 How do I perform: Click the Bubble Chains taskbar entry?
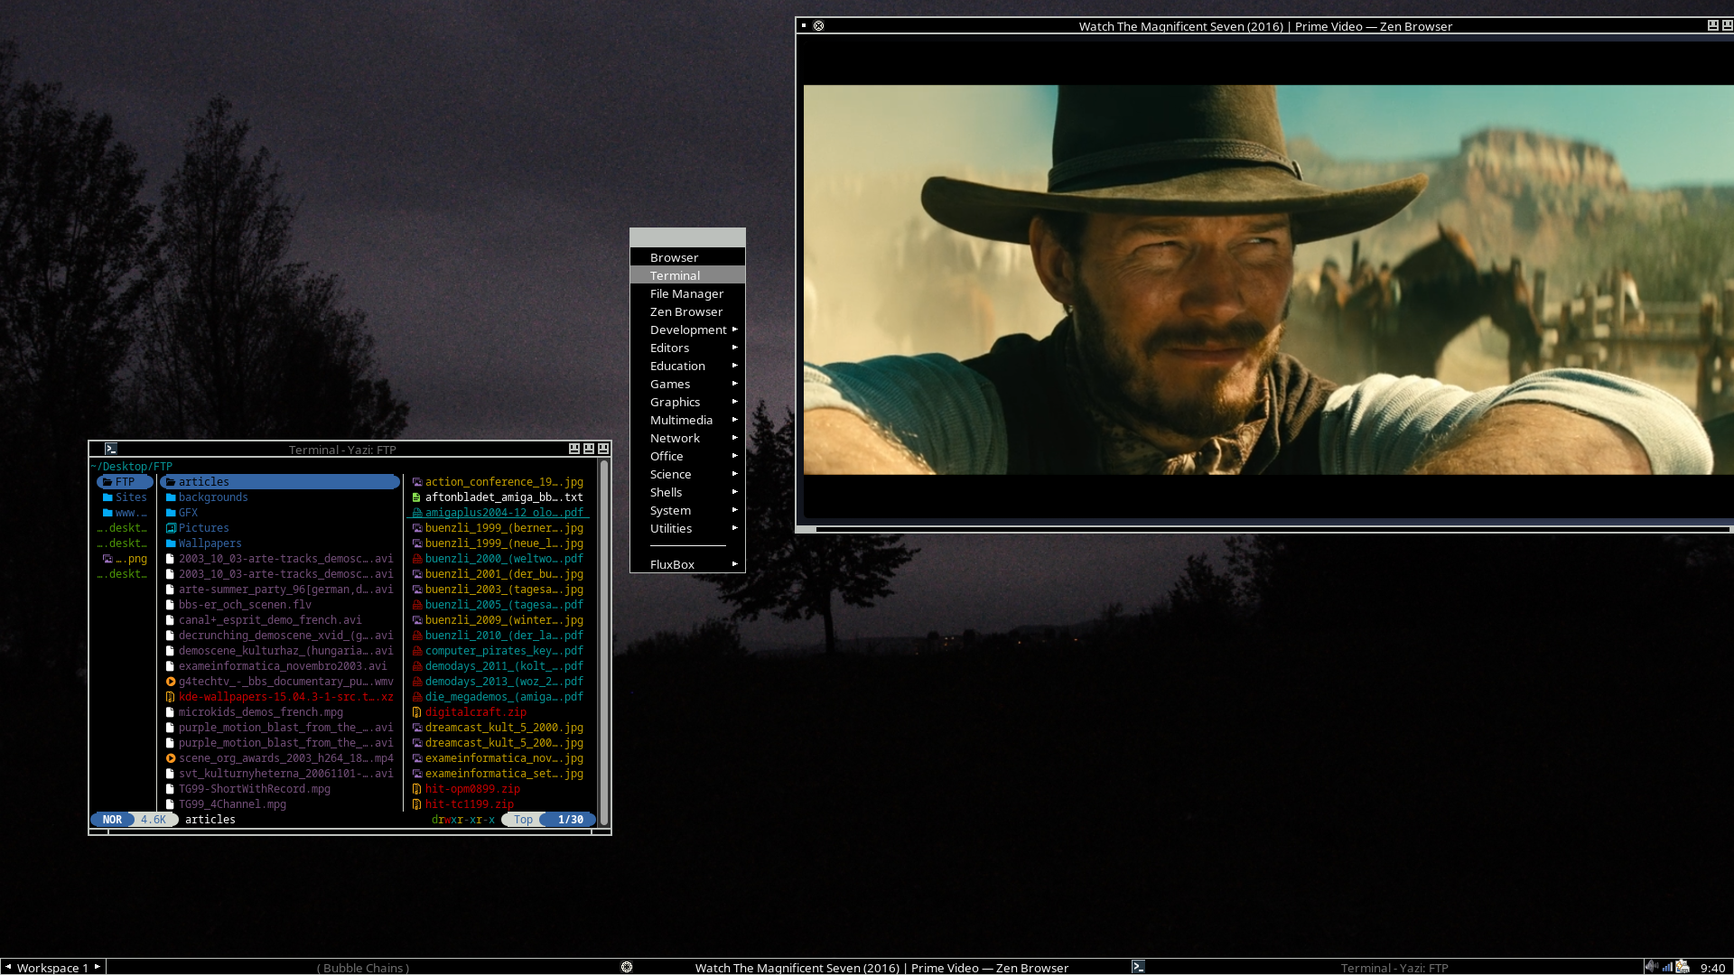363,968
